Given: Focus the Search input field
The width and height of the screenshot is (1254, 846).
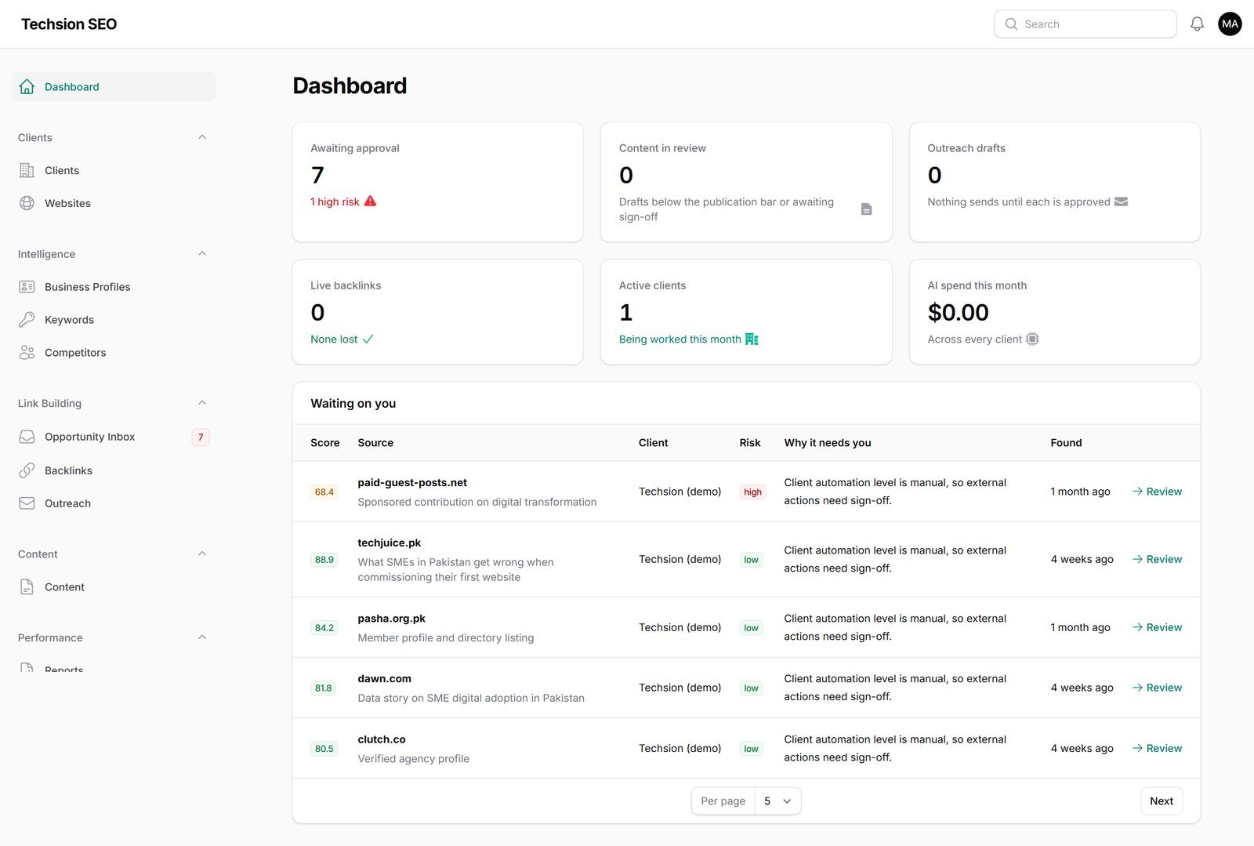Looking at the screenshot, I should (1085, 24).
